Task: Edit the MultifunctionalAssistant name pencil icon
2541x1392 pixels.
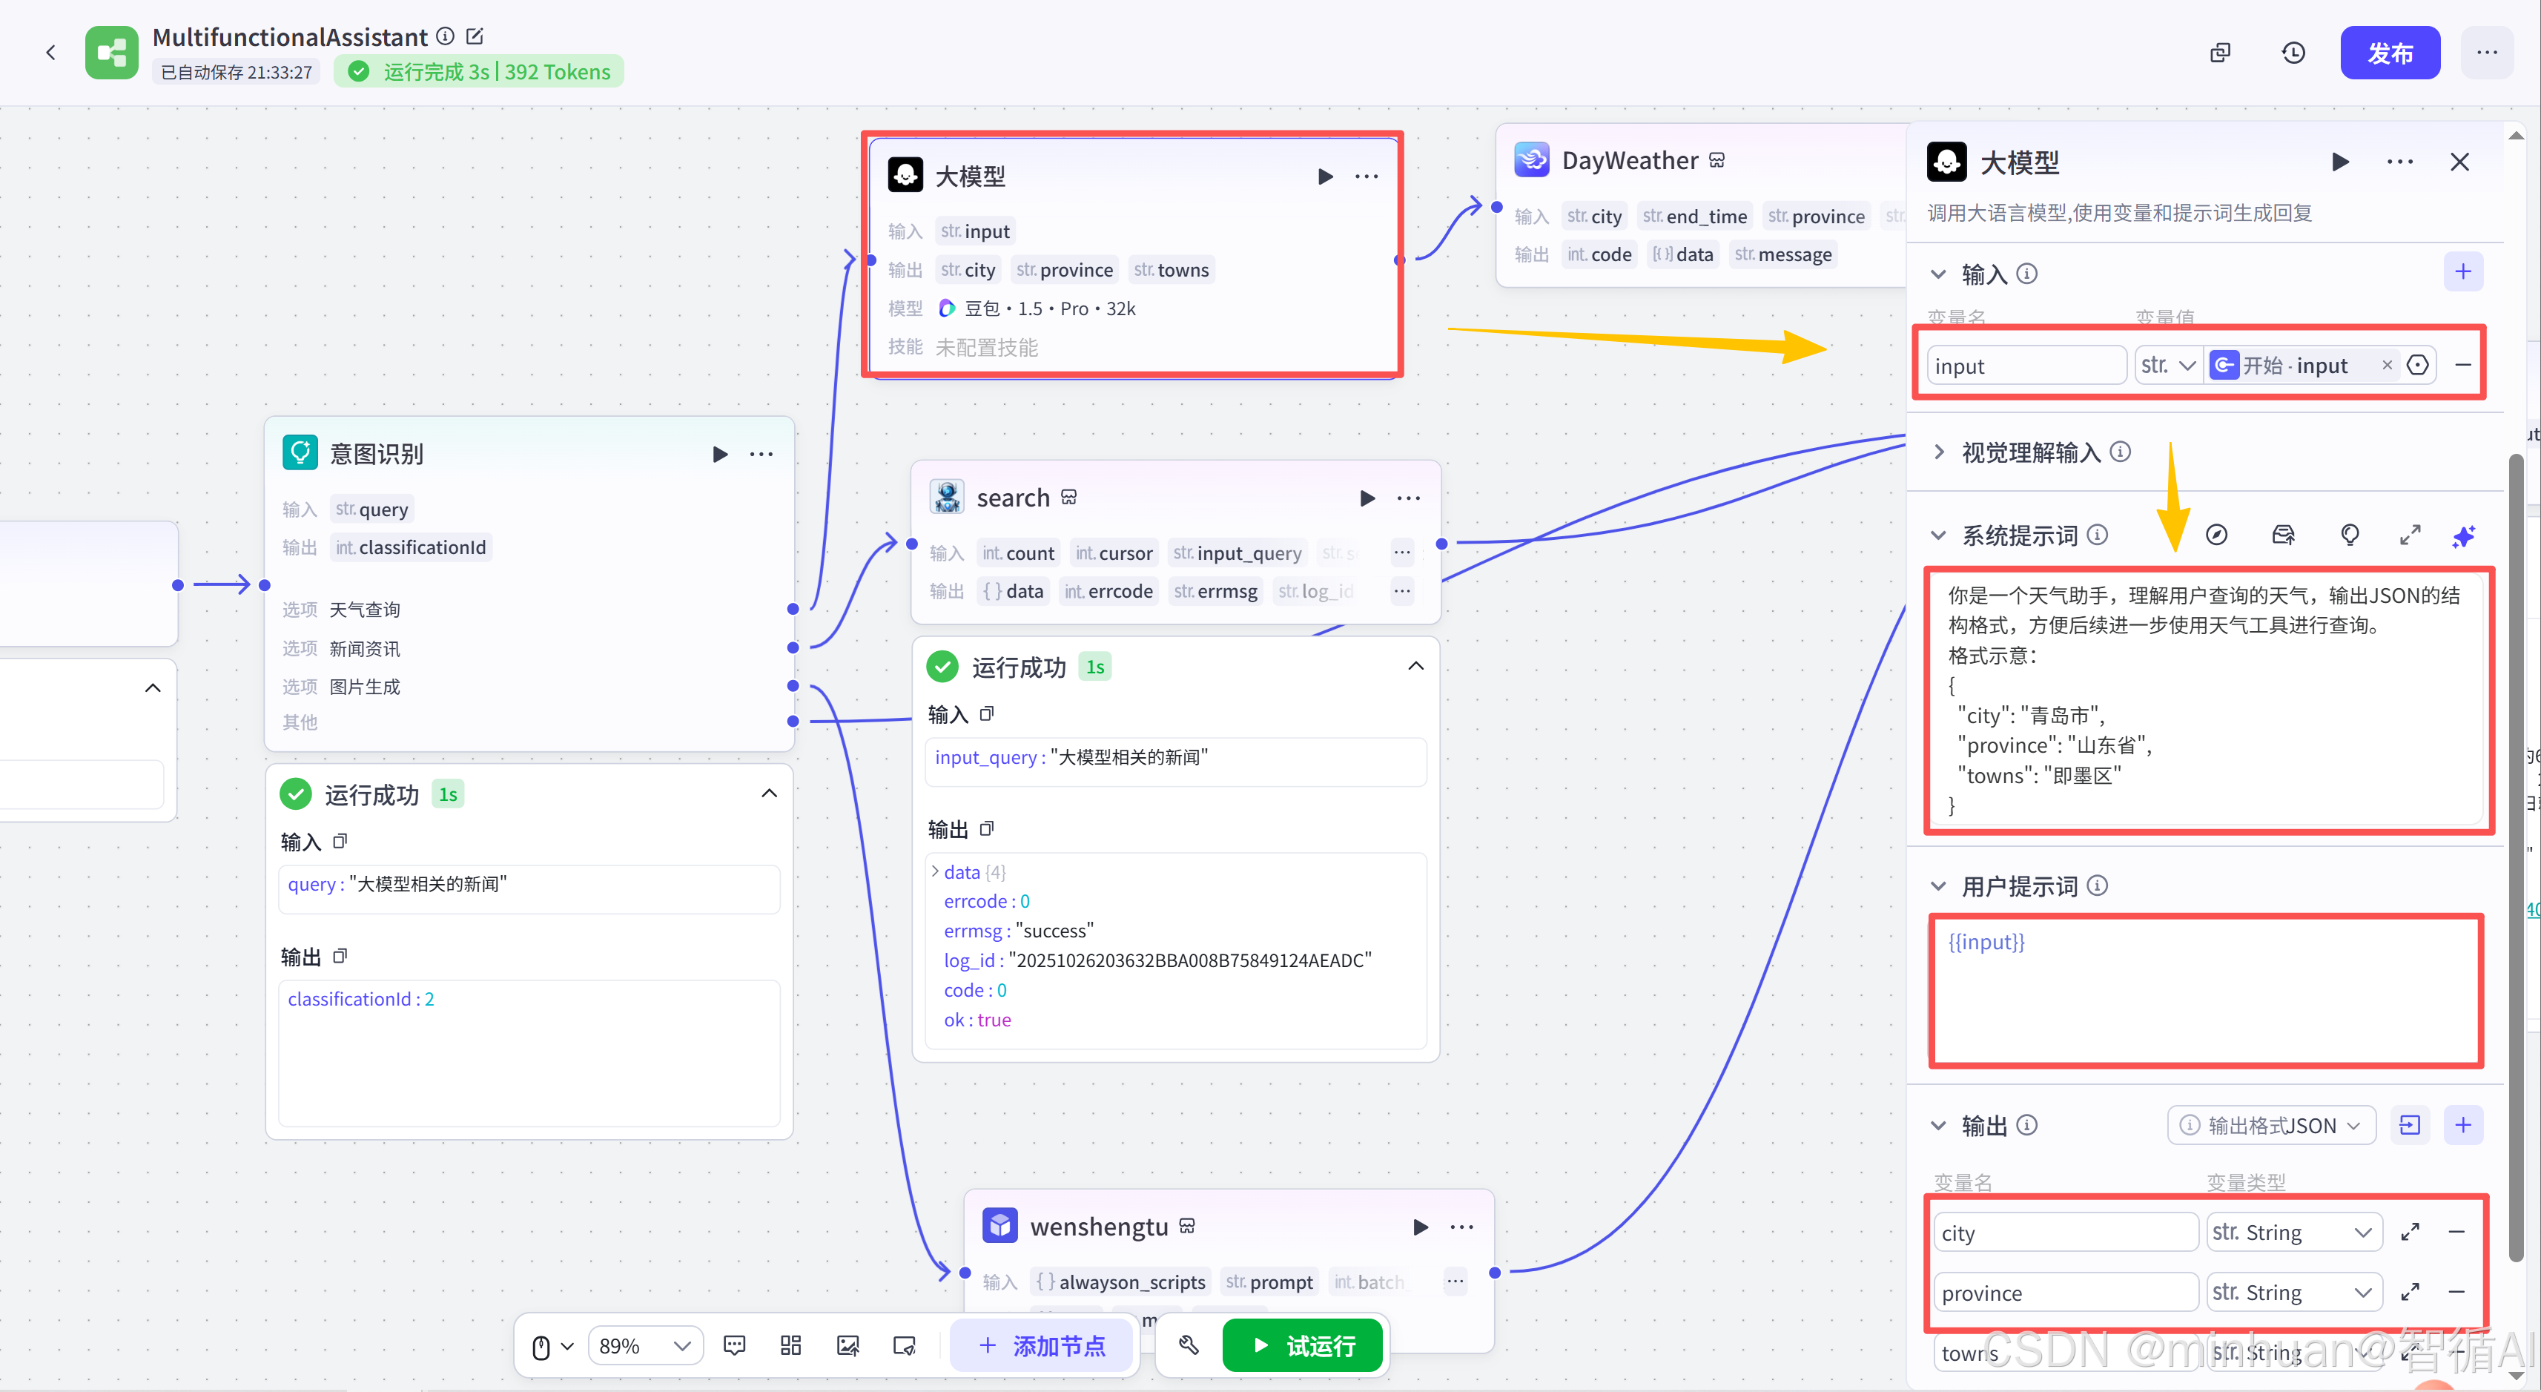Action: [x=475, y=36]
